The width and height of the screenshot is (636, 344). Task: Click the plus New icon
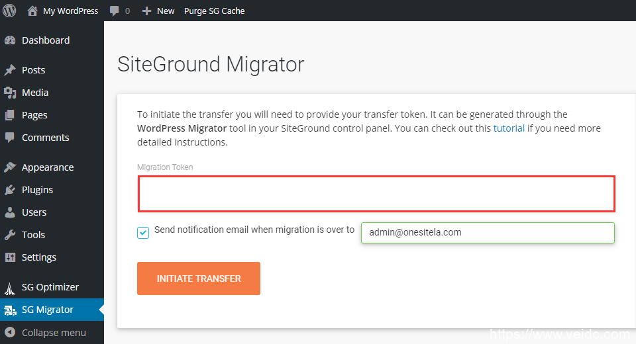click(x=147, y=11)
